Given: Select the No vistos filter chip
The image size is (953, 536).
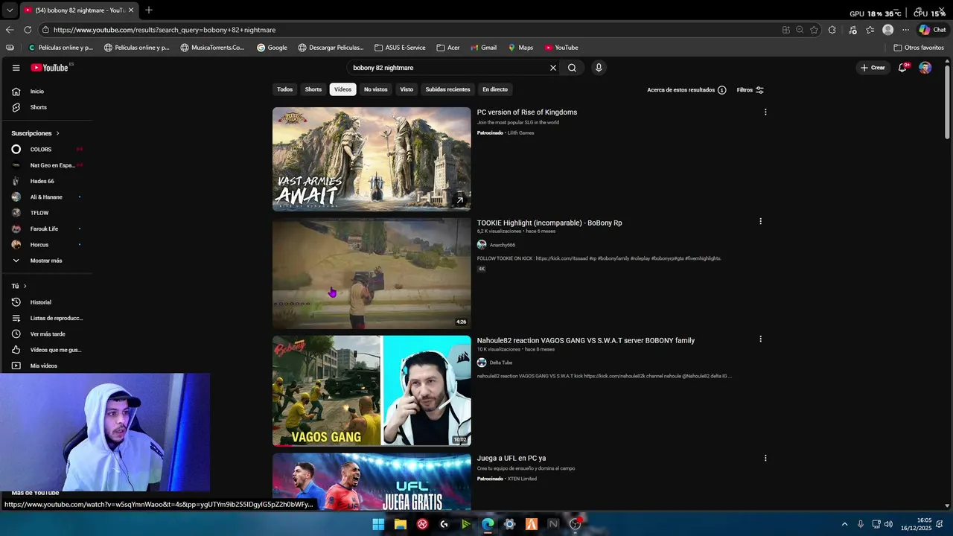Looking at the screenshot, I should point(376,89).
